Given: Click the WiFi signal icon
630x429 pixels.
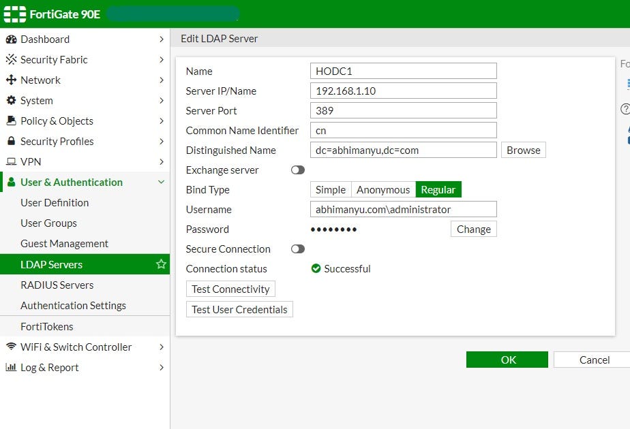Looking at the screenshot, I should tap(11, 347).
